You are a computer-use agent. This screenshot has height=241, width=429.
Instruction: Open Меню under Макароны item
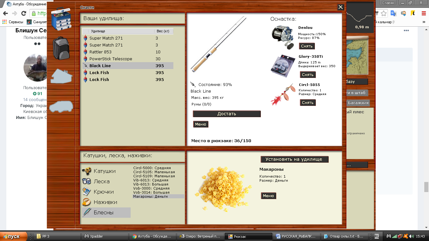coord(268,196)
